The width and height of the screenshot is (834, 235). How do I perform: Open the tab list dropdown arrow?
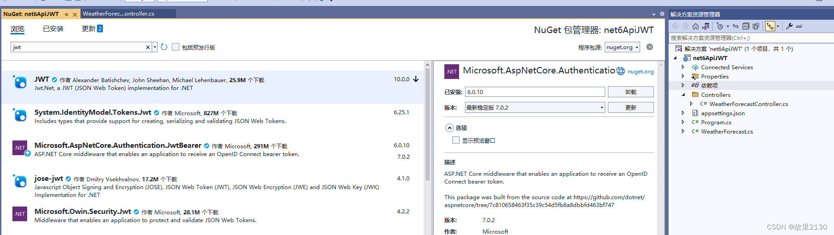654,14
